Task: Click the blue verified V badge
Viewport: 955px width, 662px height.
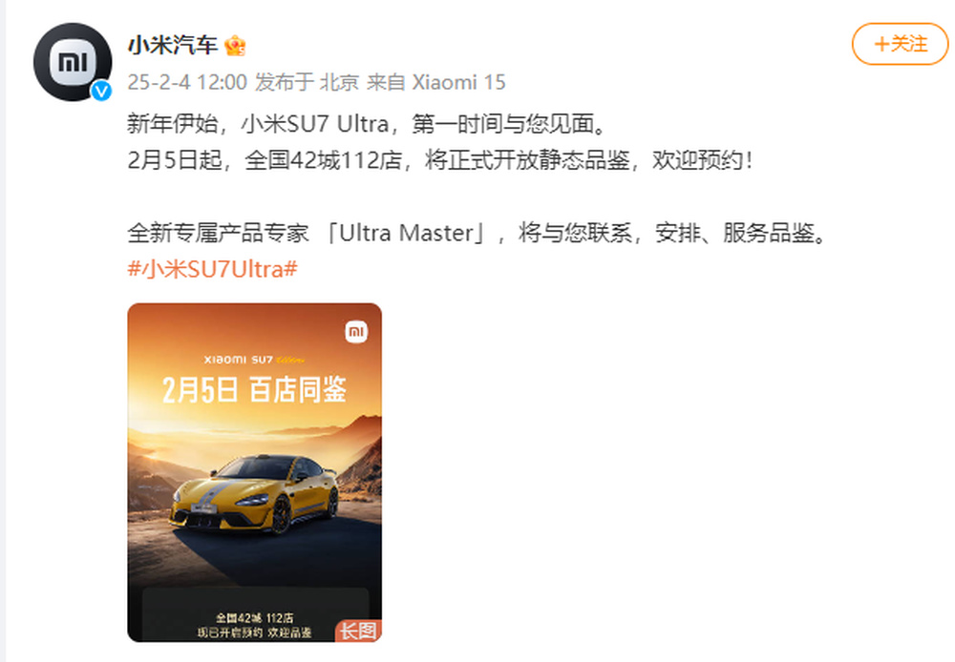Action: click(101, 92)
